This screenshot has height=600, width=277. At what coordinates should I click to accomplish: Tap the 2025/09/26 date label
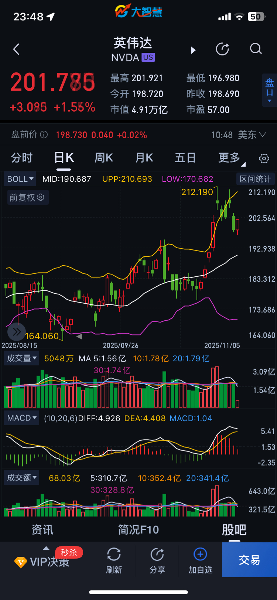point(120,345)
